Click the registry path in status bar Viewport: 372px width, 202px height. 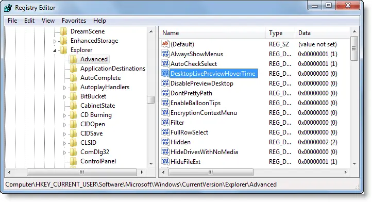(x=141, y=184)
